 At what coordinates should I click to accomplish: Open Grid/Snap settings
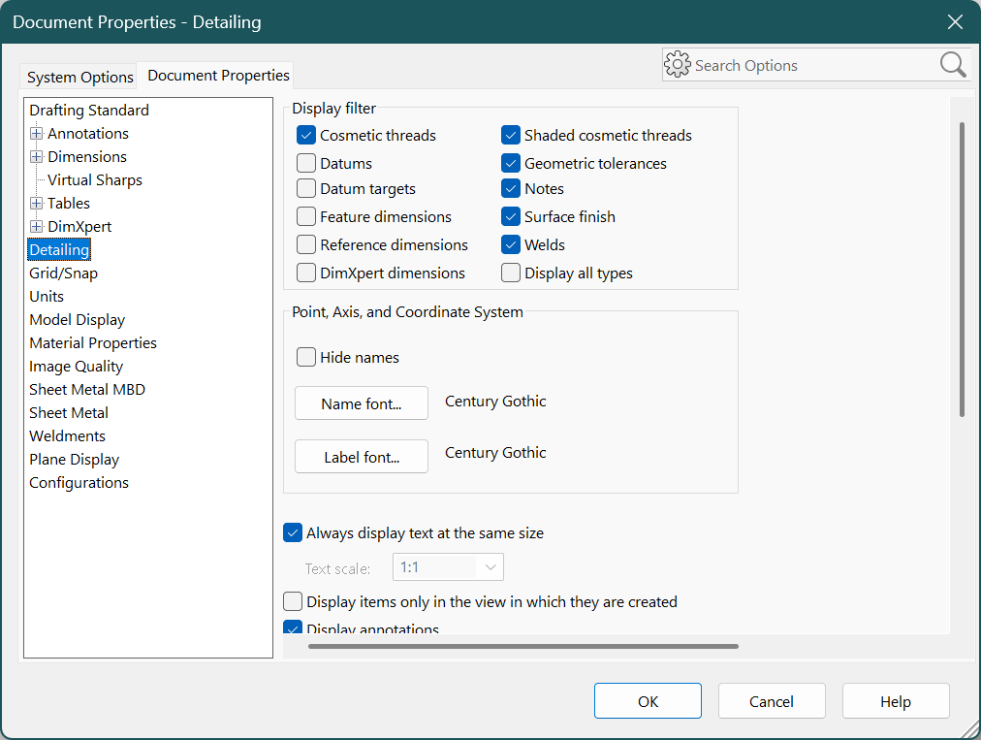click(63, 273)
